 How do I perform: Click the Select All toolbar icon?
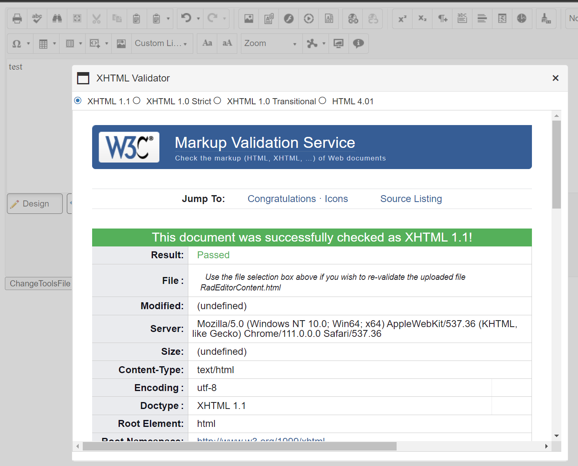click(77, 18)
